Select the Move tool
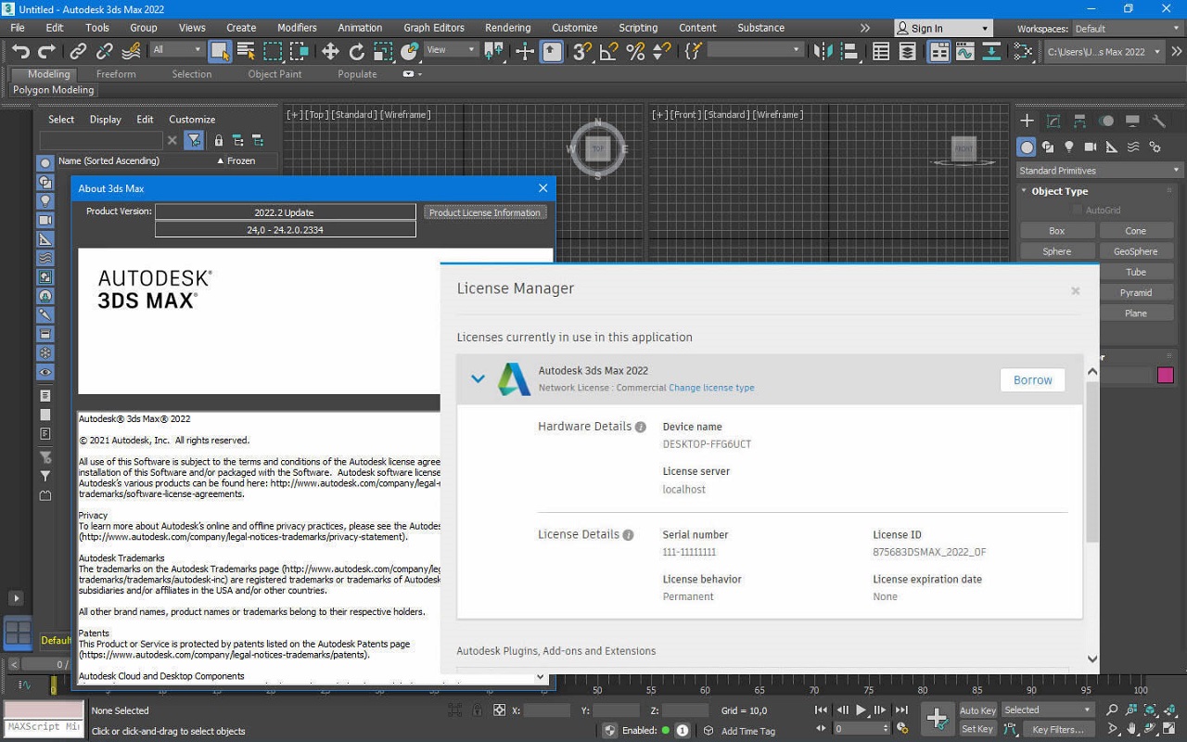The image size is (1187, 742). (x=330, y=52)
